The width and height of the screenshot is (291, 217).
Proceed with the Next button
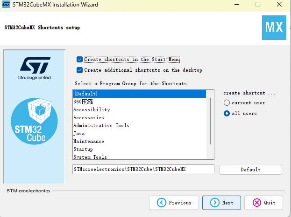pyautogui.click(x=221, y=203)
